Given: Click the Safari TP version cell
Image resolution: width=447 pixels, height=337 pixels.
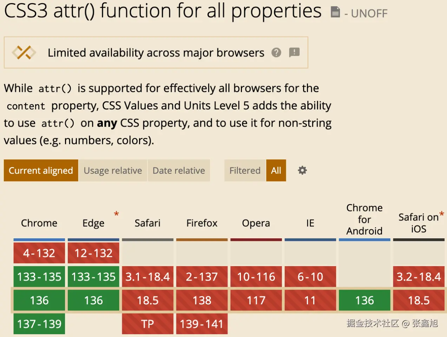Looking at the screenshot, I should (147, 324).
